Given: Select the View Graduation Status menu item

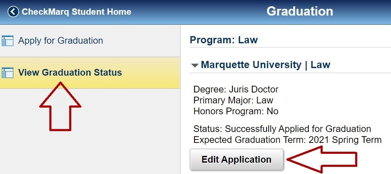Looking at the screenshot, I should coord(70,73).
